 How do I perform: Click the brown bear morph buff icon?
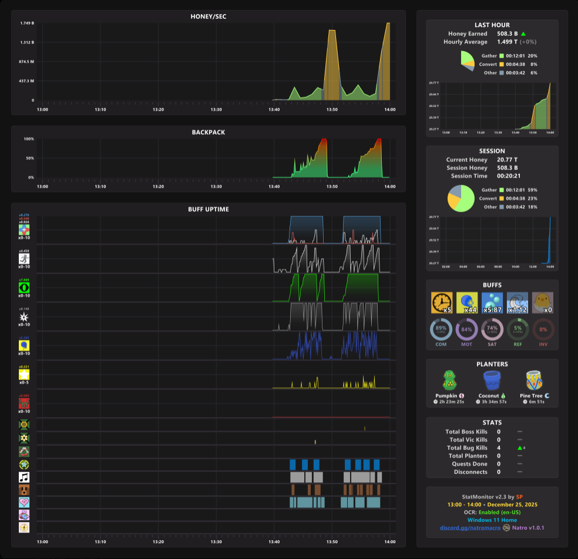[24, 490]
